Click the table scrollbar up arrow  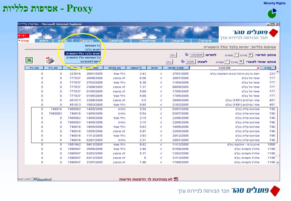(278, 72)
